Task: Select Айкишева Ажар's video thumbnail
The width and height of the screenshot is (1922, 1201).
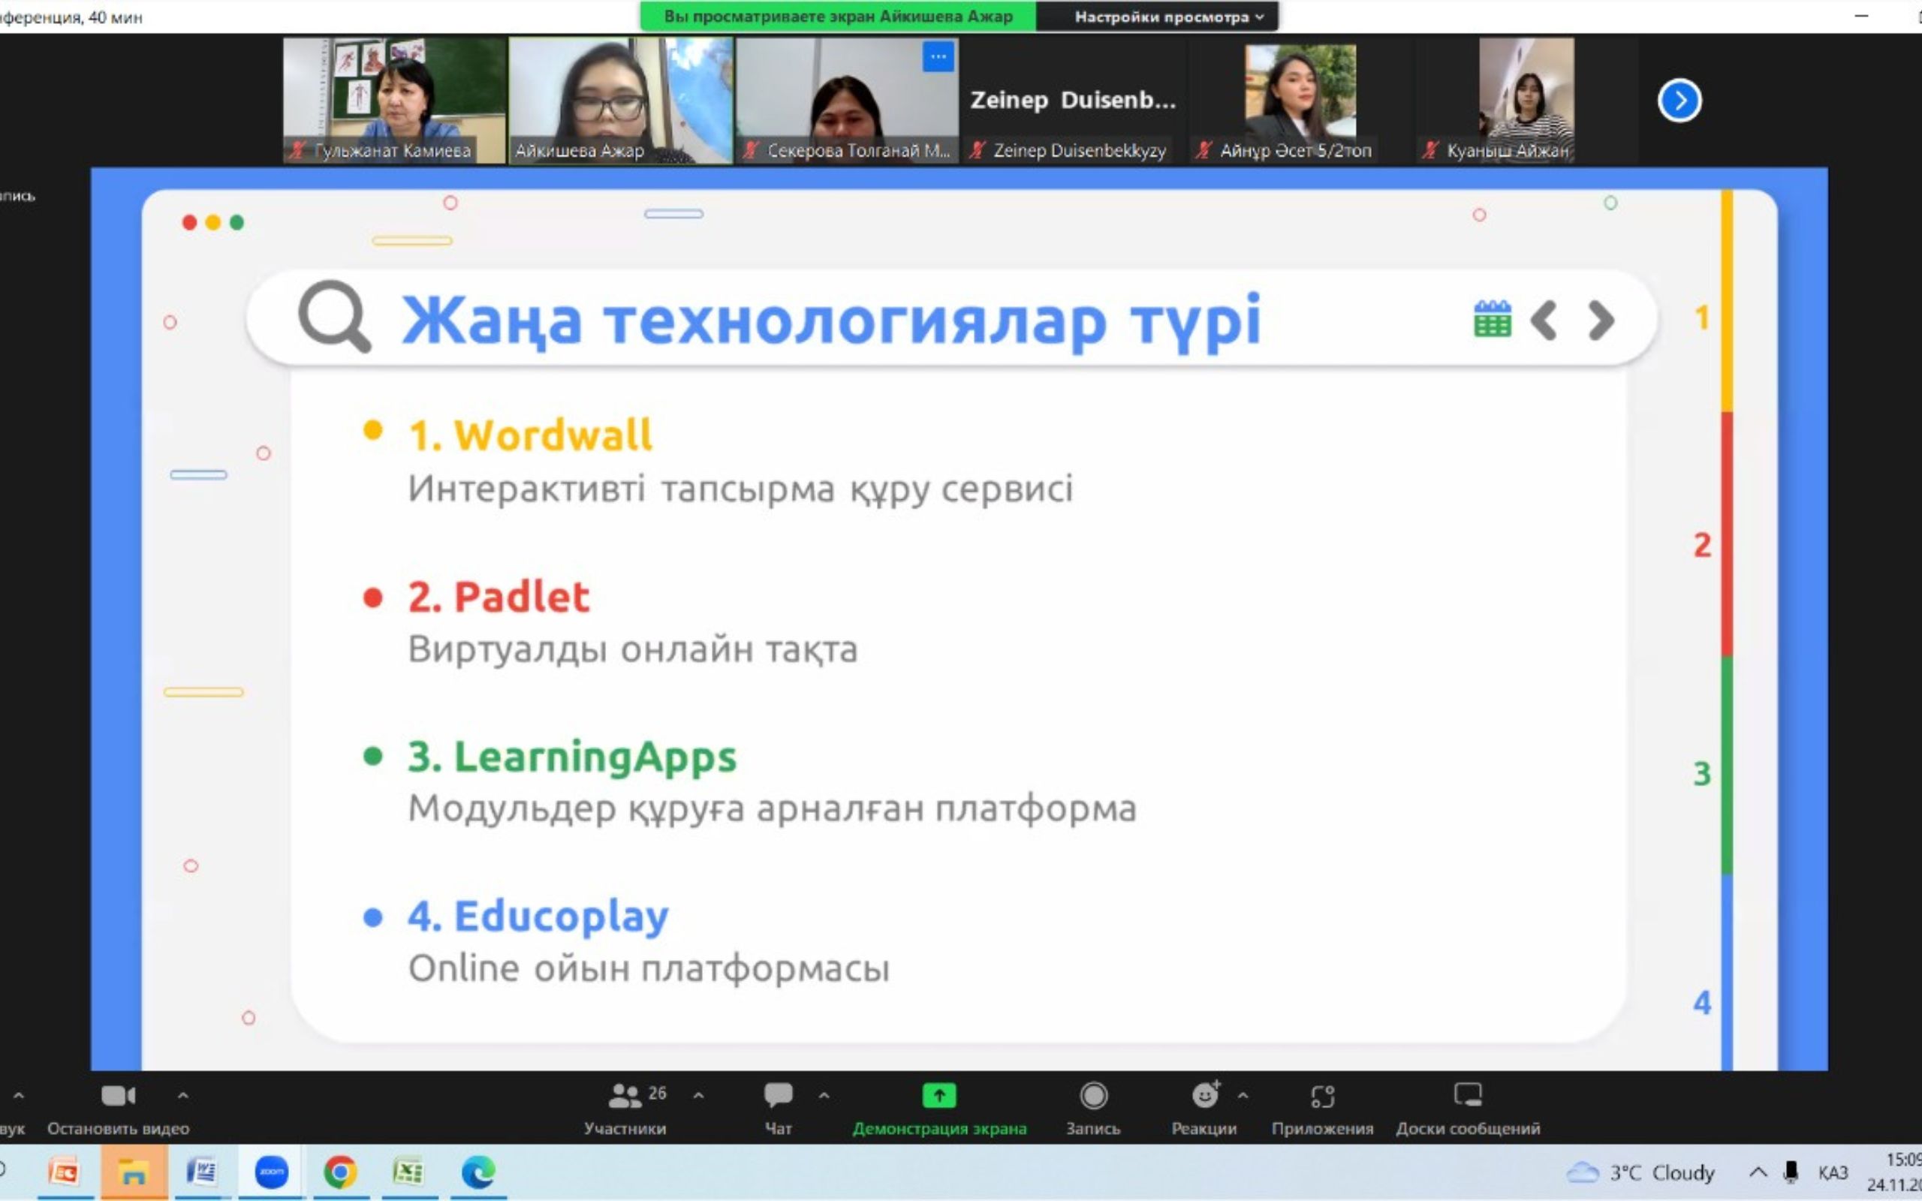Action: click(619, 99)
